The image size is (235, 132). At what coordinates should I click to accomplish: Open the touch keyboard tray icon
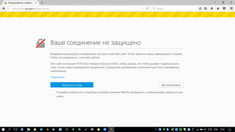[x=210, y=129]
